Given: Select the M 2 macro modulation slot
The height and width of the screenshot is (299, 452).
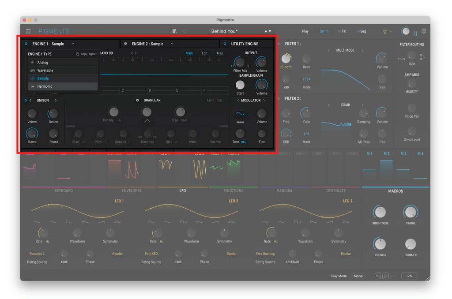Looking at the screenshot, I should [x=386, y=167].
